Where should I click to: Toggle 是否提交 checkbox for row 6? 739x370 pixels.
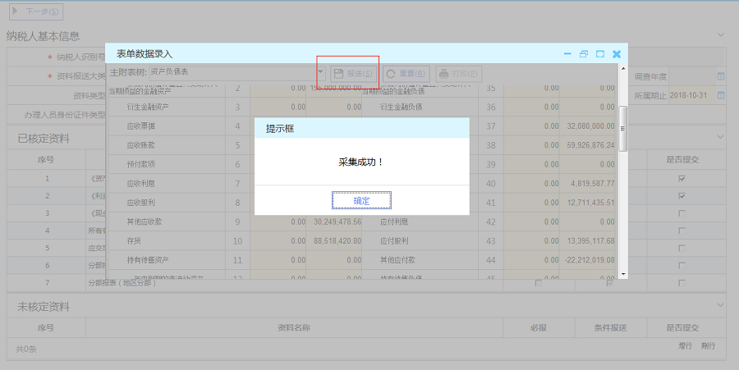(x=682, y=266)
